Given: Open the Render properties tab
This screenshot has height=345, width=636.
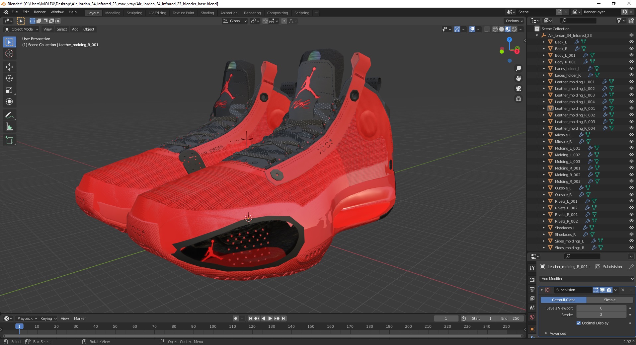Looking at the screenshot, I should click(532, 280).
